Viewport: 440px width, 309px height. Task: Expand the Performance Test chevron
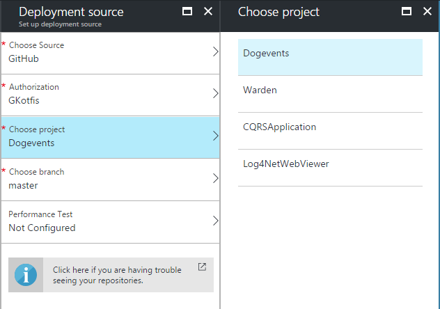[215, 221]
